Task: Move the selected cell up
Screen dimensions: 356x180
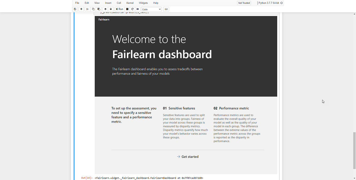Action: click(105, 9)
